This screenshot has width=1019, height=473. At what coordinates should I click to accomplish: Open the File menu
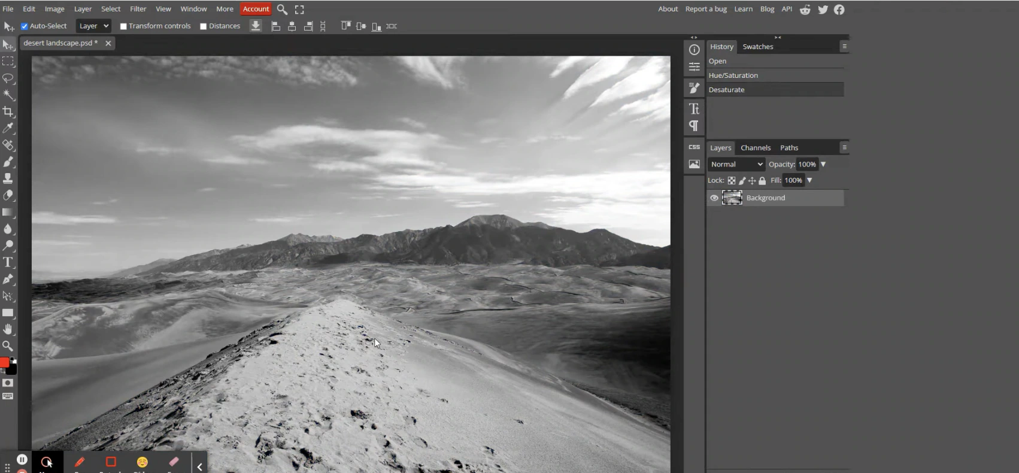point(8,9)
